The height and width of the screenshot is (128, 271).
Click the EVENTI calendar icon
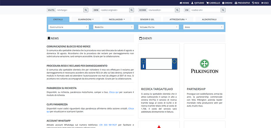pos(141,38)
